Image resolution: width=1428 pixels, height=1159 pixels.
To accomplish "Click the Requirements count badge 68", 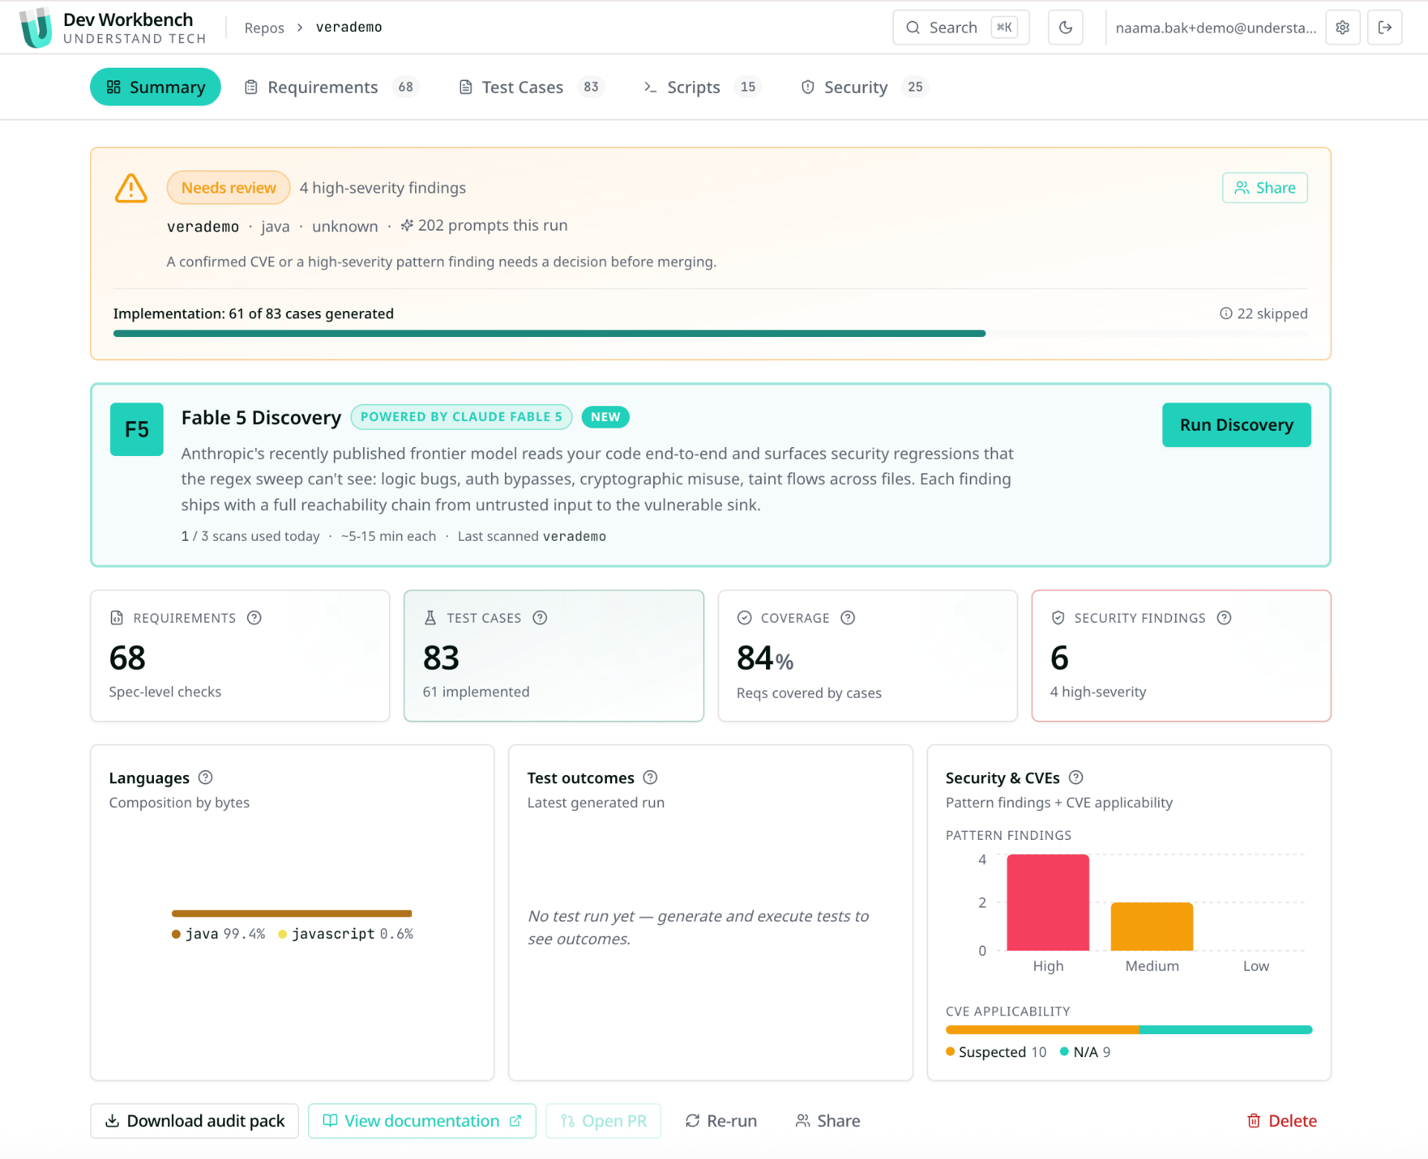I will [x=405, y=87].
